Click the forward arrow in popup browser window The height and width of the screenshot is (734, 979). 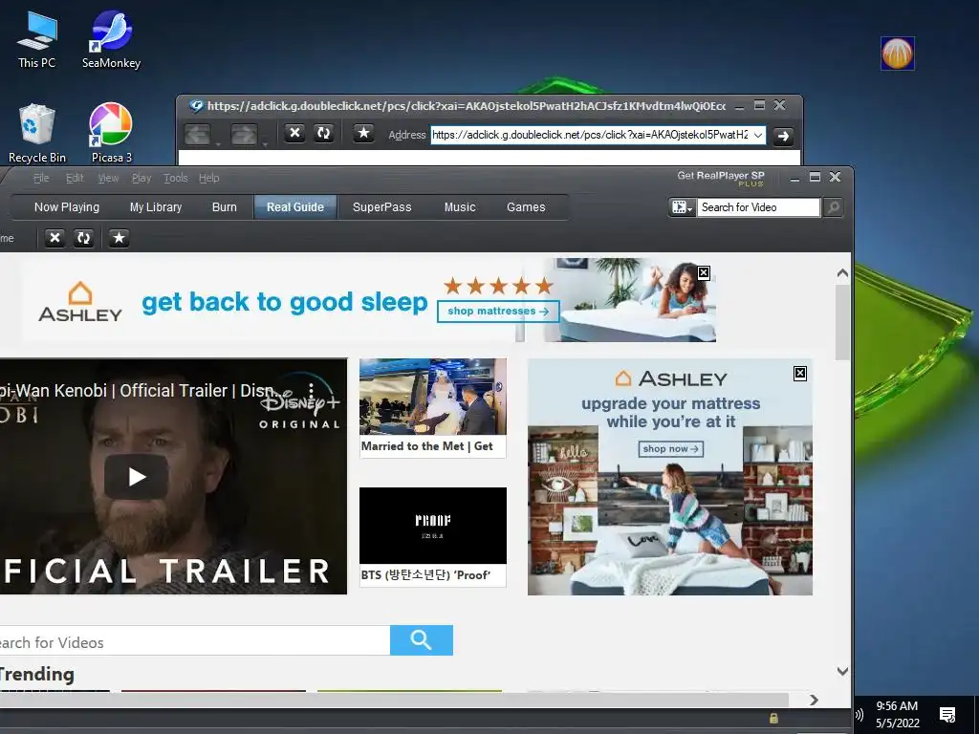pyautogui.click(x=244, y=134)
